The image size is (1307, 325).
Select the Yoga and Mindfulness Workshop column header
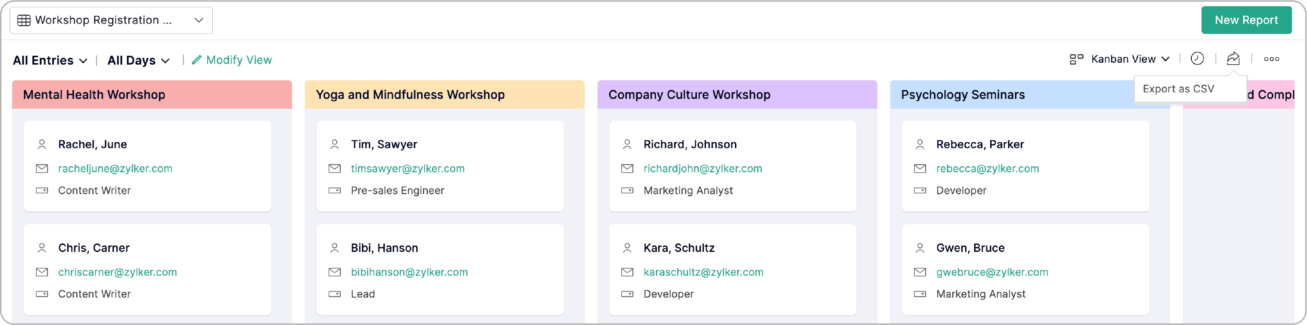tap(445, 95)
